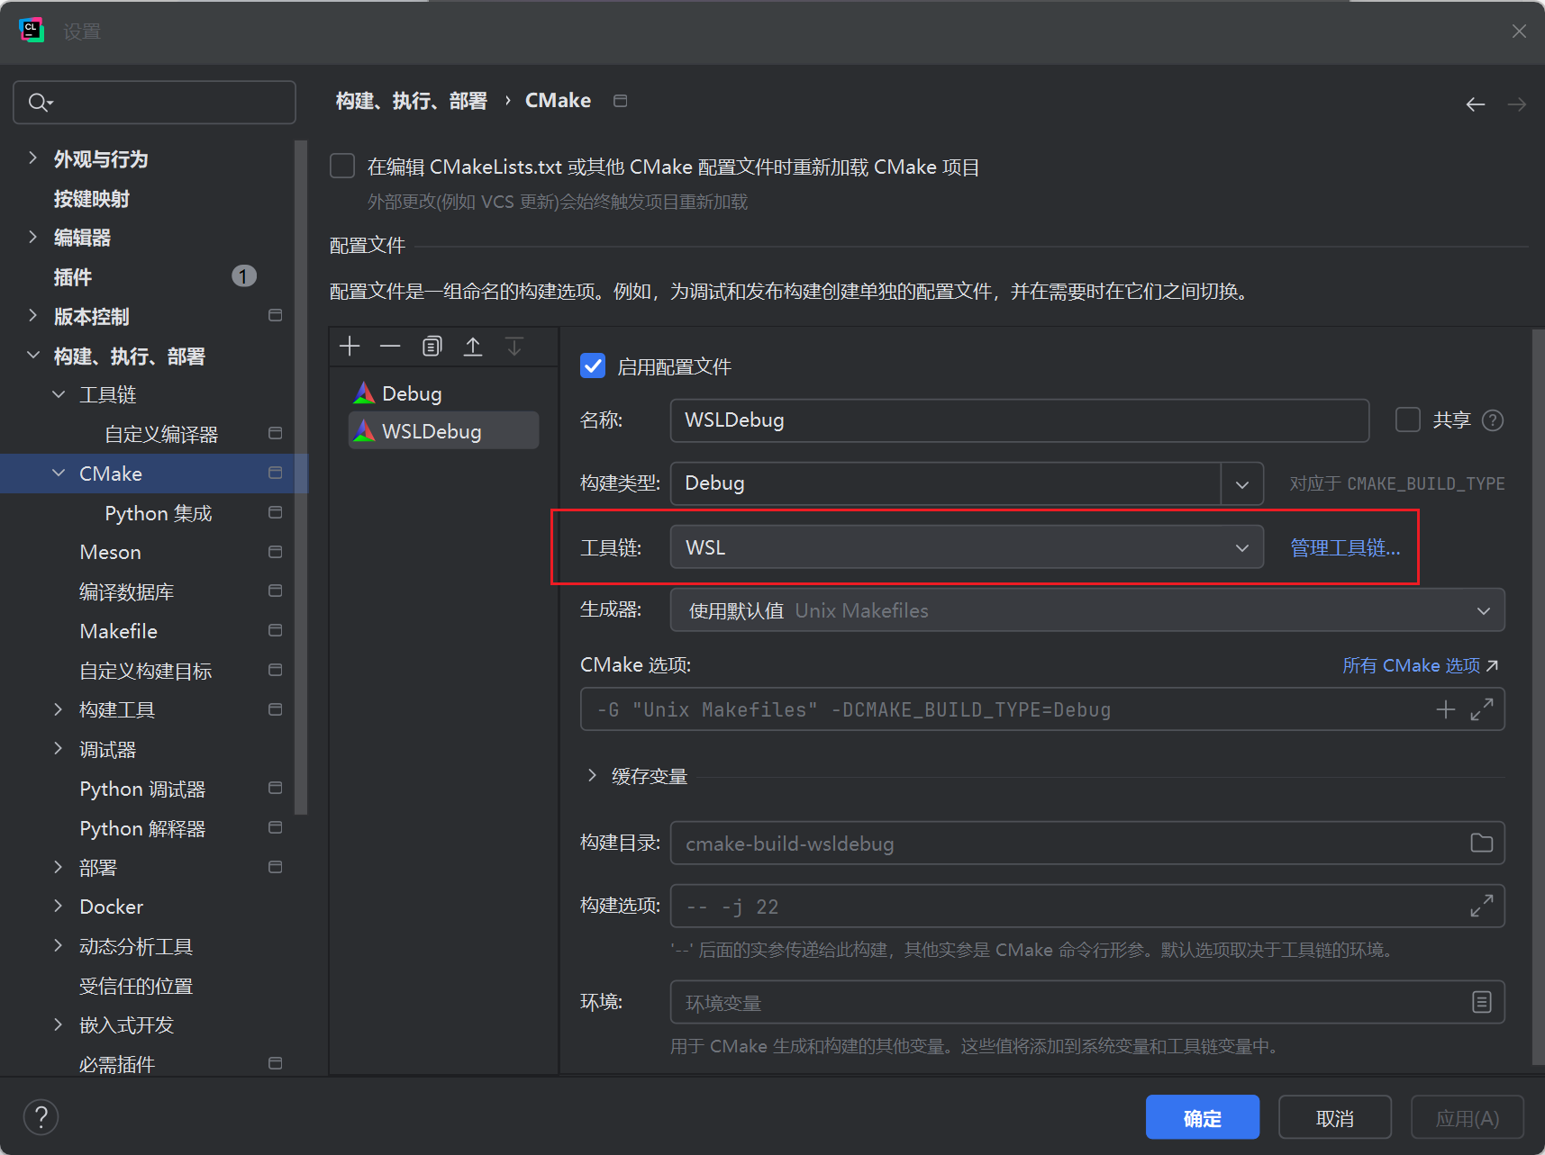
Task: Click the project-level icon on the 编译数据库 row
Action: [276, 591]
